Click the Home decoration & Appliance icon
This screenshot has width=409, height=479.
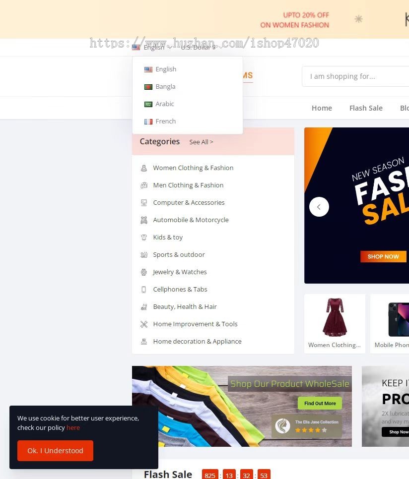pos(143,342)
